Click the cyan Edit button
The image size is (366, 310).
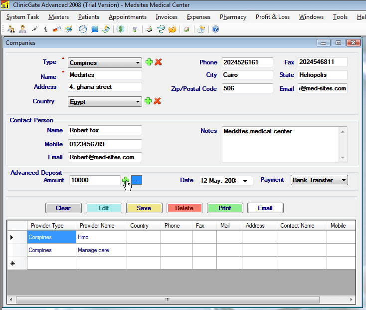[x=104, y=208]
